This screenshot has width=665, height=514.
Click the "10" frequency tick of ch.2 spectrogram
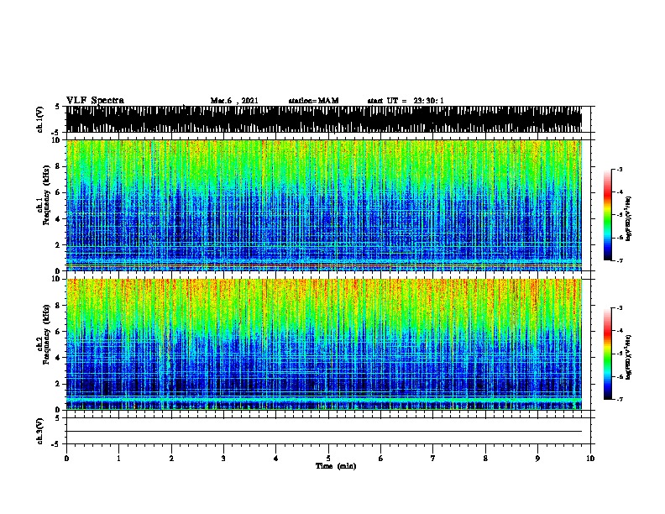point(56,279)
